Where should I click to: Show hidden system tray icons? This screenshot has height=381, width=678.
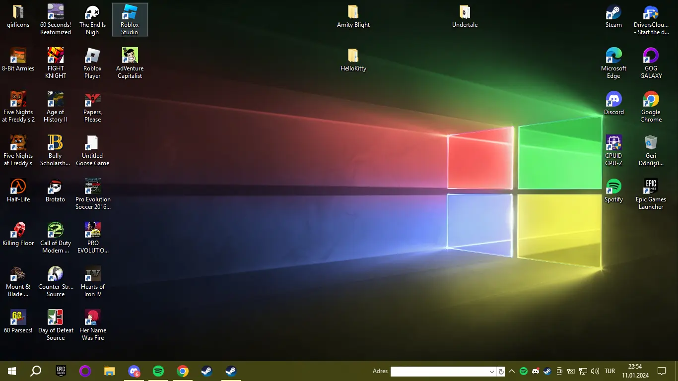point(512,371)
